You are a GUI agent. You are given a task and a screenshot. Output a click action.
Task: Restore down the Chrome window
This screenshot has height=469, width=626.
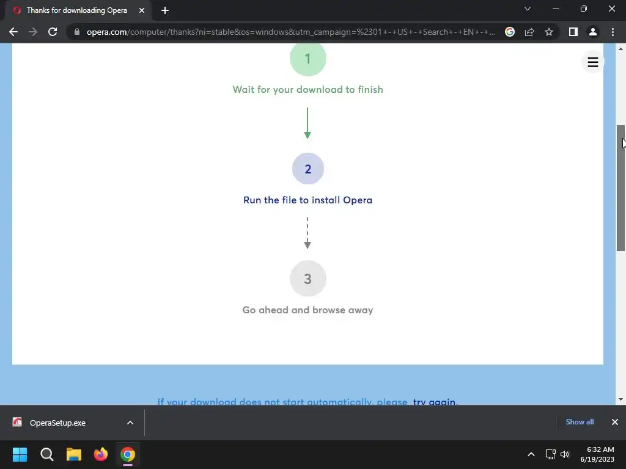point(584,9)
